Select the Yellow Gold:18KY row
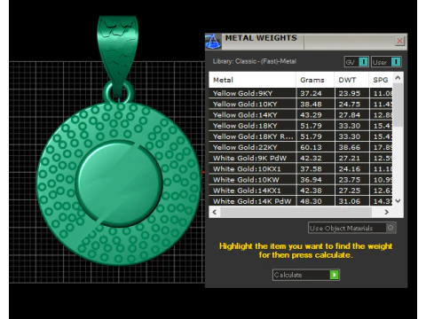 pyautogui.click(x=301, y=126)
